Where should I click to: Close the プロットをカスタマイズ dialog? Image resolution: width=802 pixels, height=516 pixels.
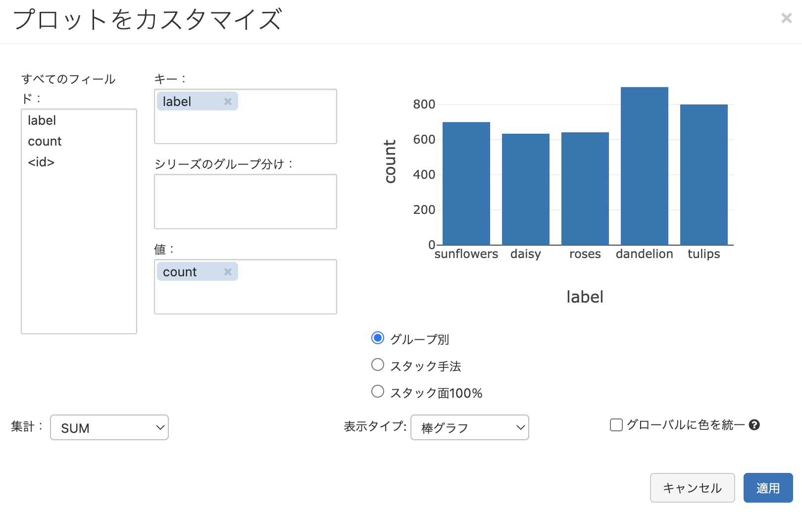pyautogui.click(x=786, y=18)
